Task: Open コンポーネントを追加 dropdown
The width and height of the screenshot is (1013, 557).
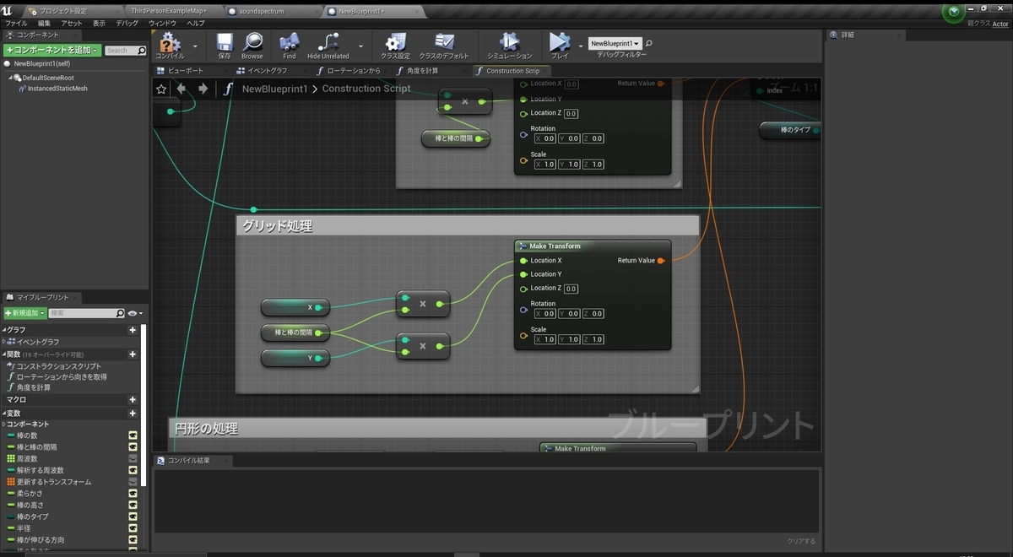Action: click(x=52, y=51)
